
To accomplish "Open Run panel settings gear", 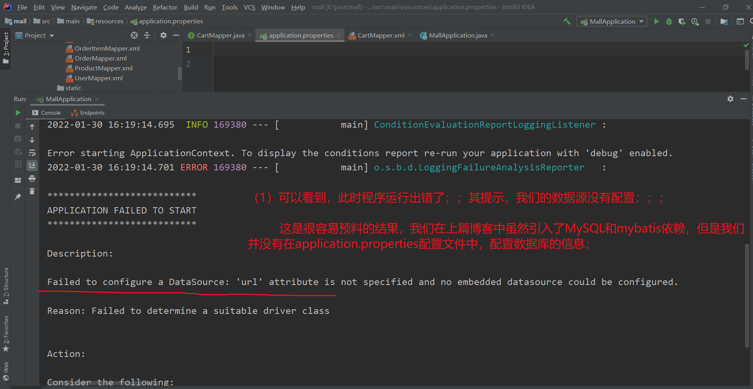I will [730, 99].
